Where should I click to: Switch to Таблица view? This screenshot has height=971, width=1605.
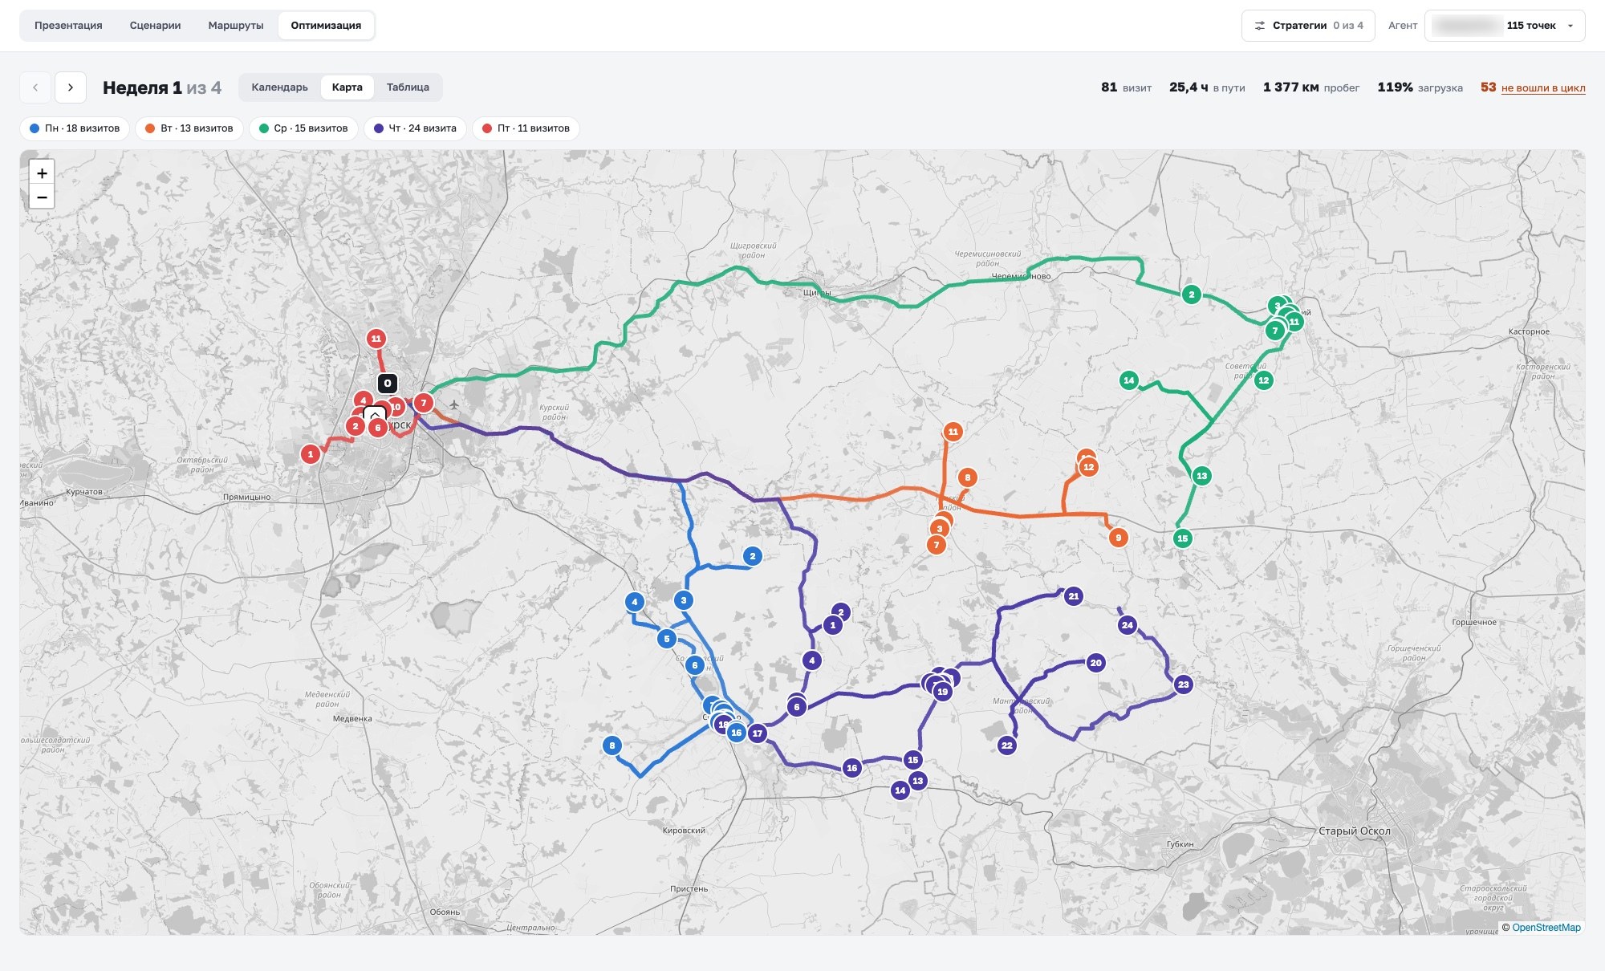[x=408, y=87]
